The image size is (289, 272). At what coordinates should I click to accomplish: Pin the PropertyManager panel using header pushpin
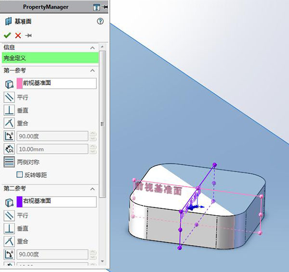[105, 7]
